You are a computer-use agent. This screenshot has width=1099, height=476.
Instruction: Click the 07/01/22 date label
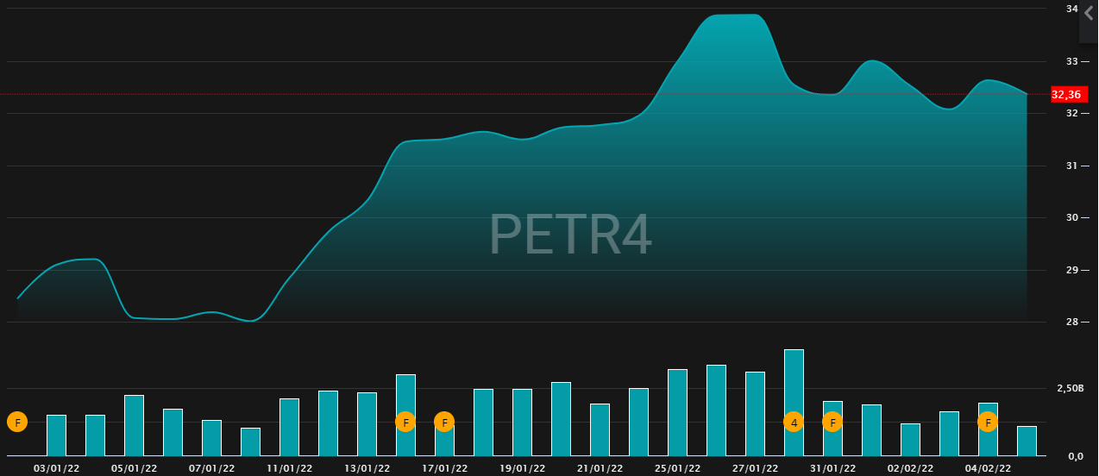pos(211,468)
